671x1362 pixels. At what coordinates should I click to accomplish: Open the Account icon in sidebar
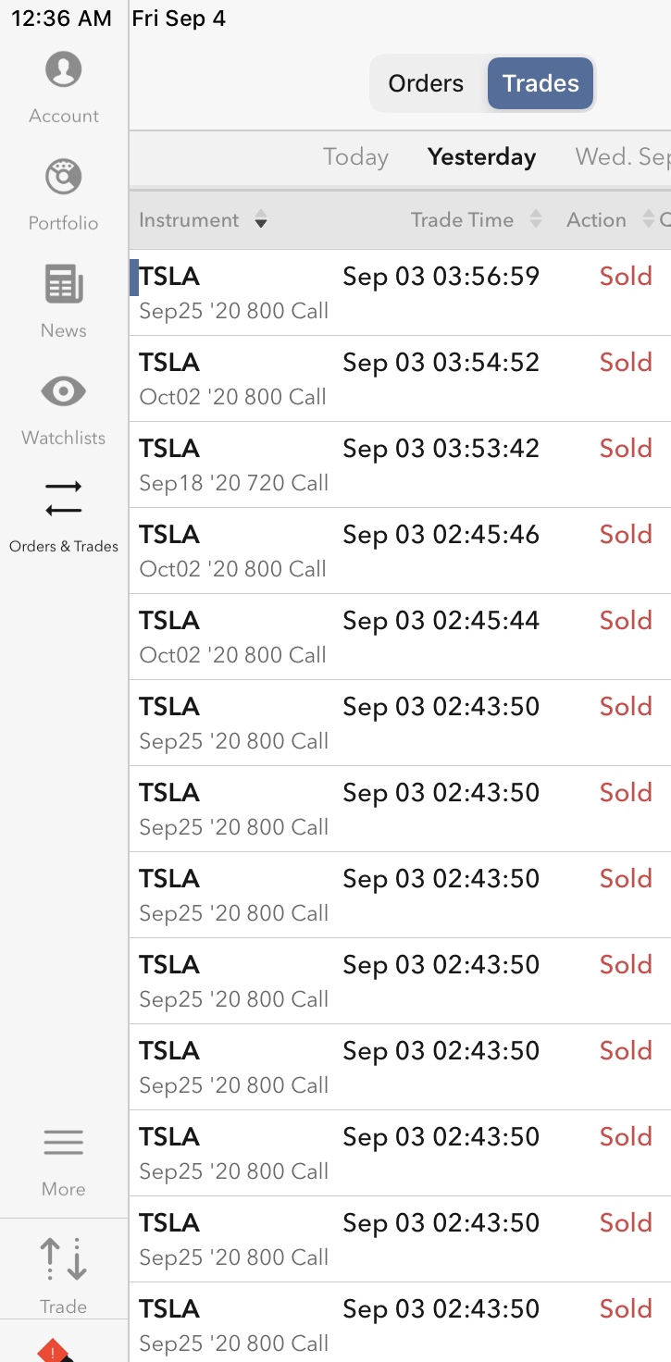point(63,70)
